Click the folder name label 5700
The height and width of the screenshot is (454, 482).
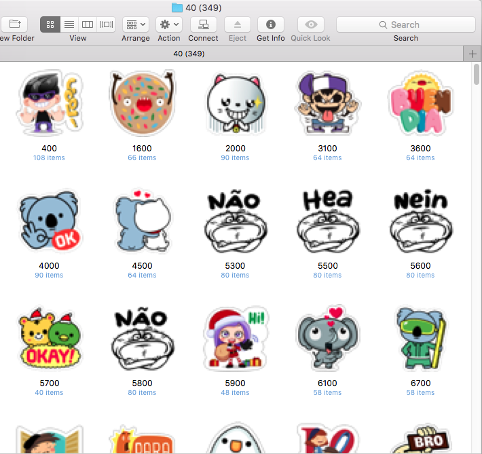[x=50, y=383]
